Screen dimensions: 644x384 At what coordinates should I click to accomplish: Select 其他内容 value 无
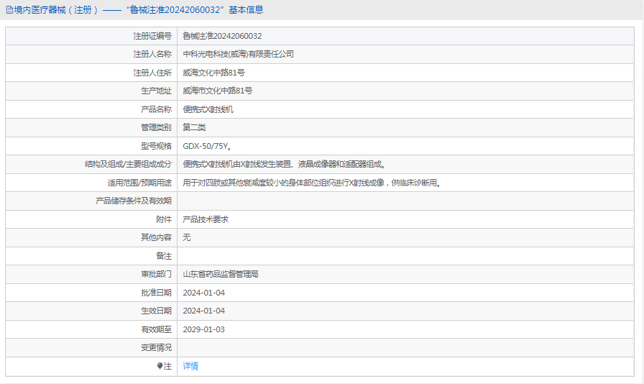click(187, 237)
